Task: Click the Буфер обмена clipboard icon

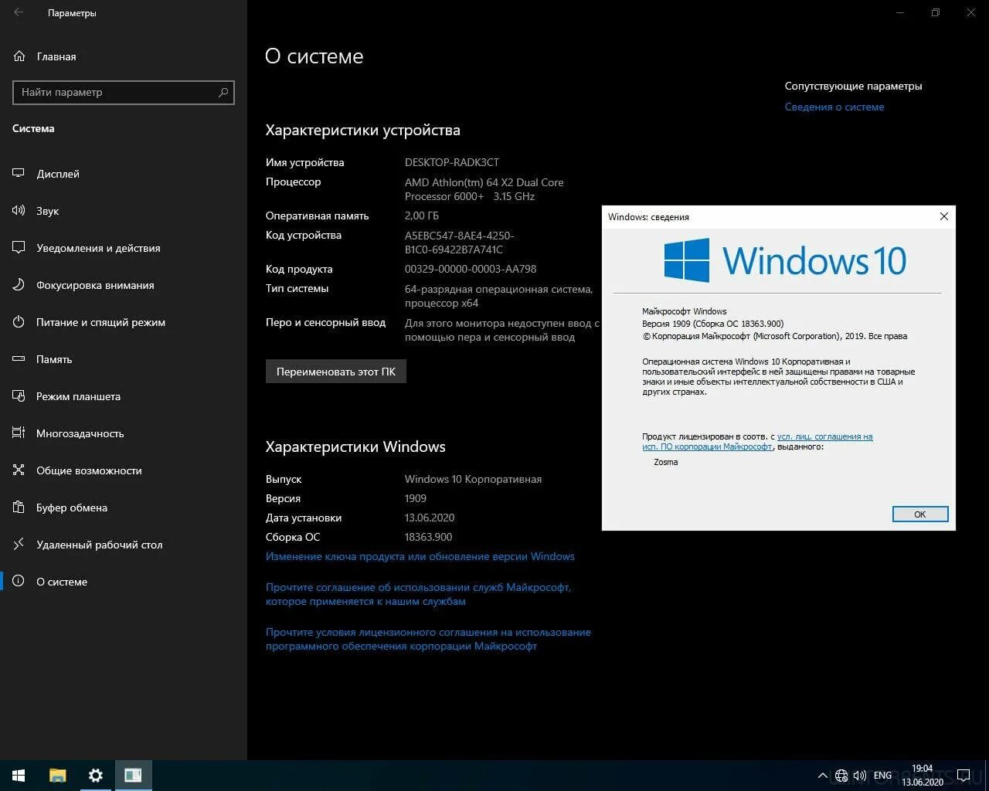Action: pyautogui.click(x=19, y=508)
